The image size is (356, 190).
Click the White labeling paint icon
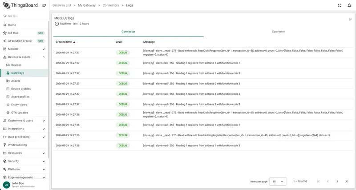tap(5, 145)
